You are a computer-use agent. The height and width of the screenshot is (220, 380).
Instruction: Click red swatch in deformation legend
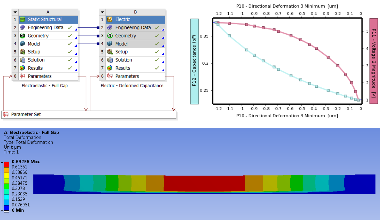tap(6, 164)
